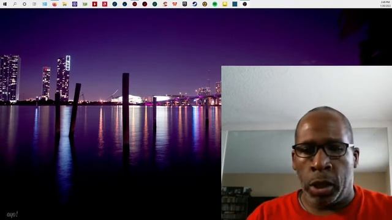Open the bright green Spotify circle icon

pos(215,4)
